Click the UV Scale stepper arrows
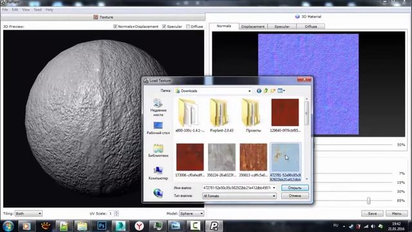The image size is (412, 232). [117, 213]
